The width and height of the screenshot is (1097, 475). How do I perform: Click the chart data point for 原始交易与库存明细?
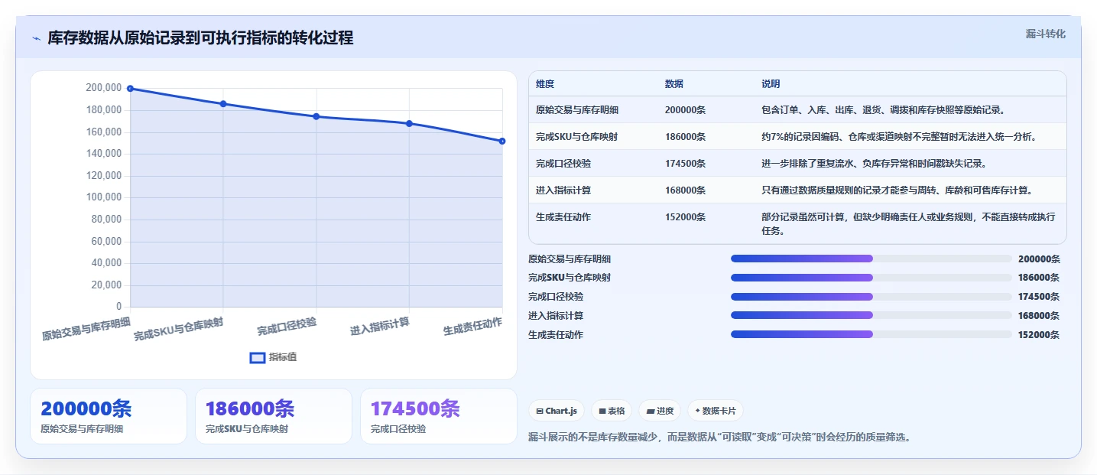point(130,89)
